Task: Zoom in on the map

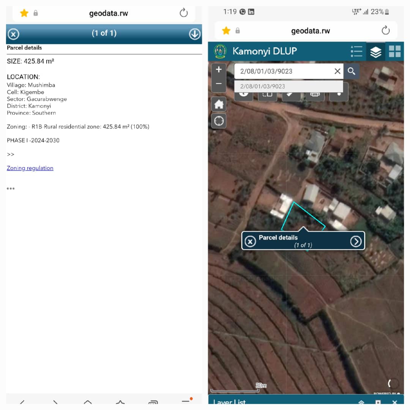Action: click(219, 70)
